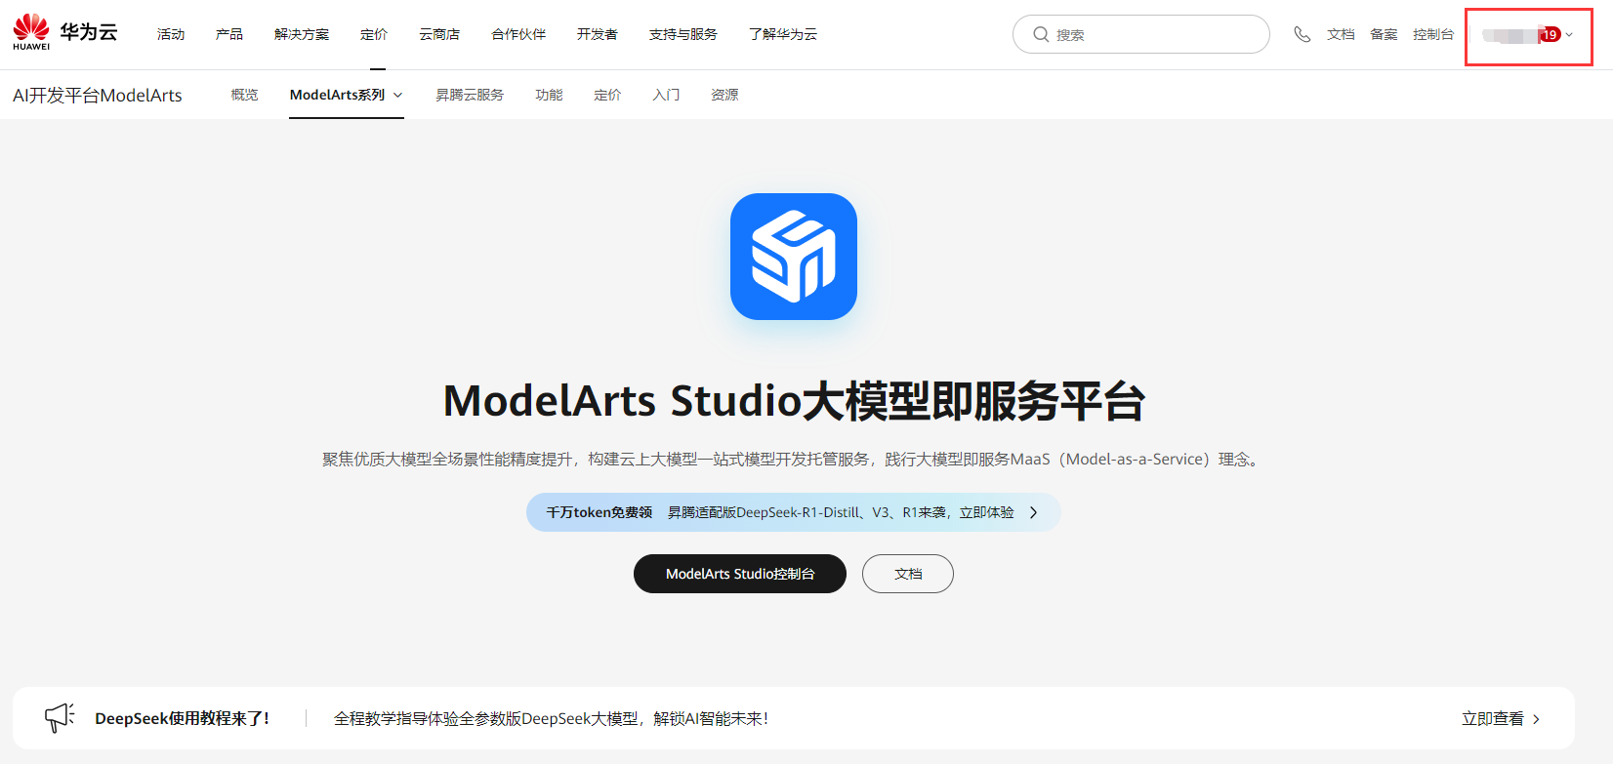This screenshot has height=764, width=1613.
Task: Switch to the 资源 tab
Action: tap(724, 95)
